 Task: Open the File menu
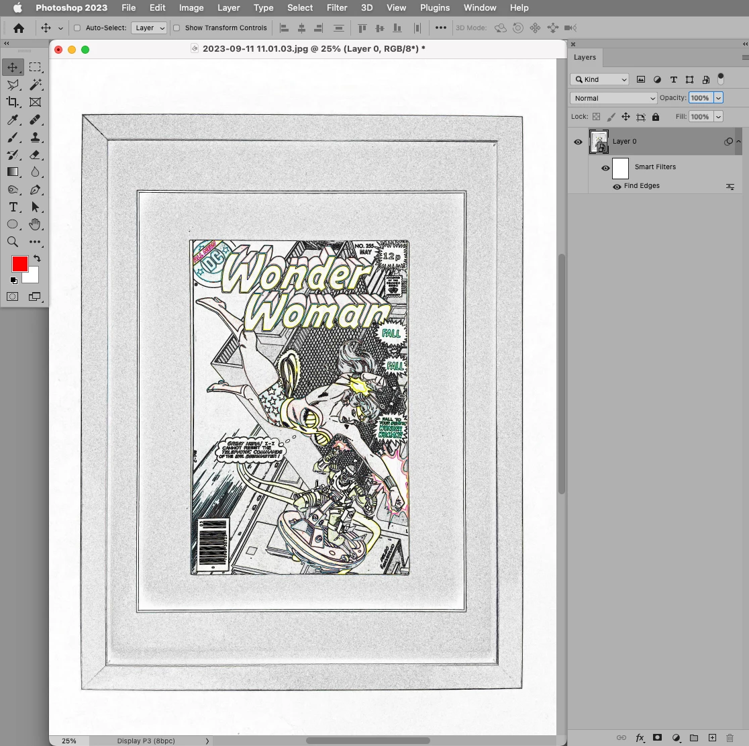(x=128, y=7)
